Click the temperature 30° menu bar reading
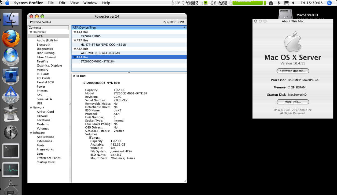 point(176,3)
